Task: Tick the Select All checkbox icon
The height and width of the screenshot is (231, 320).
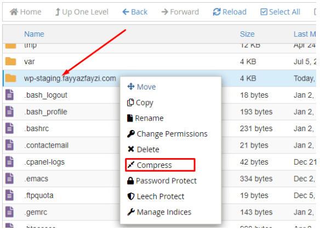Action: [264, 12]
